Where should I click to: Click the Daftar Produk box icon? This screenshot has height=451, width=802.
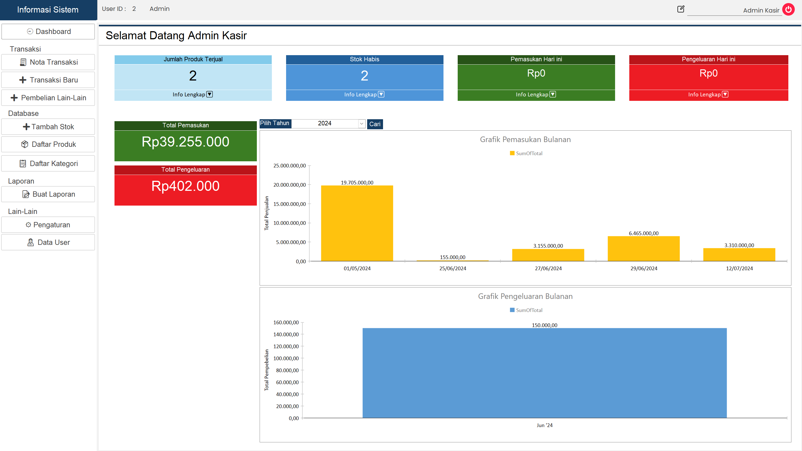(25, 144)
